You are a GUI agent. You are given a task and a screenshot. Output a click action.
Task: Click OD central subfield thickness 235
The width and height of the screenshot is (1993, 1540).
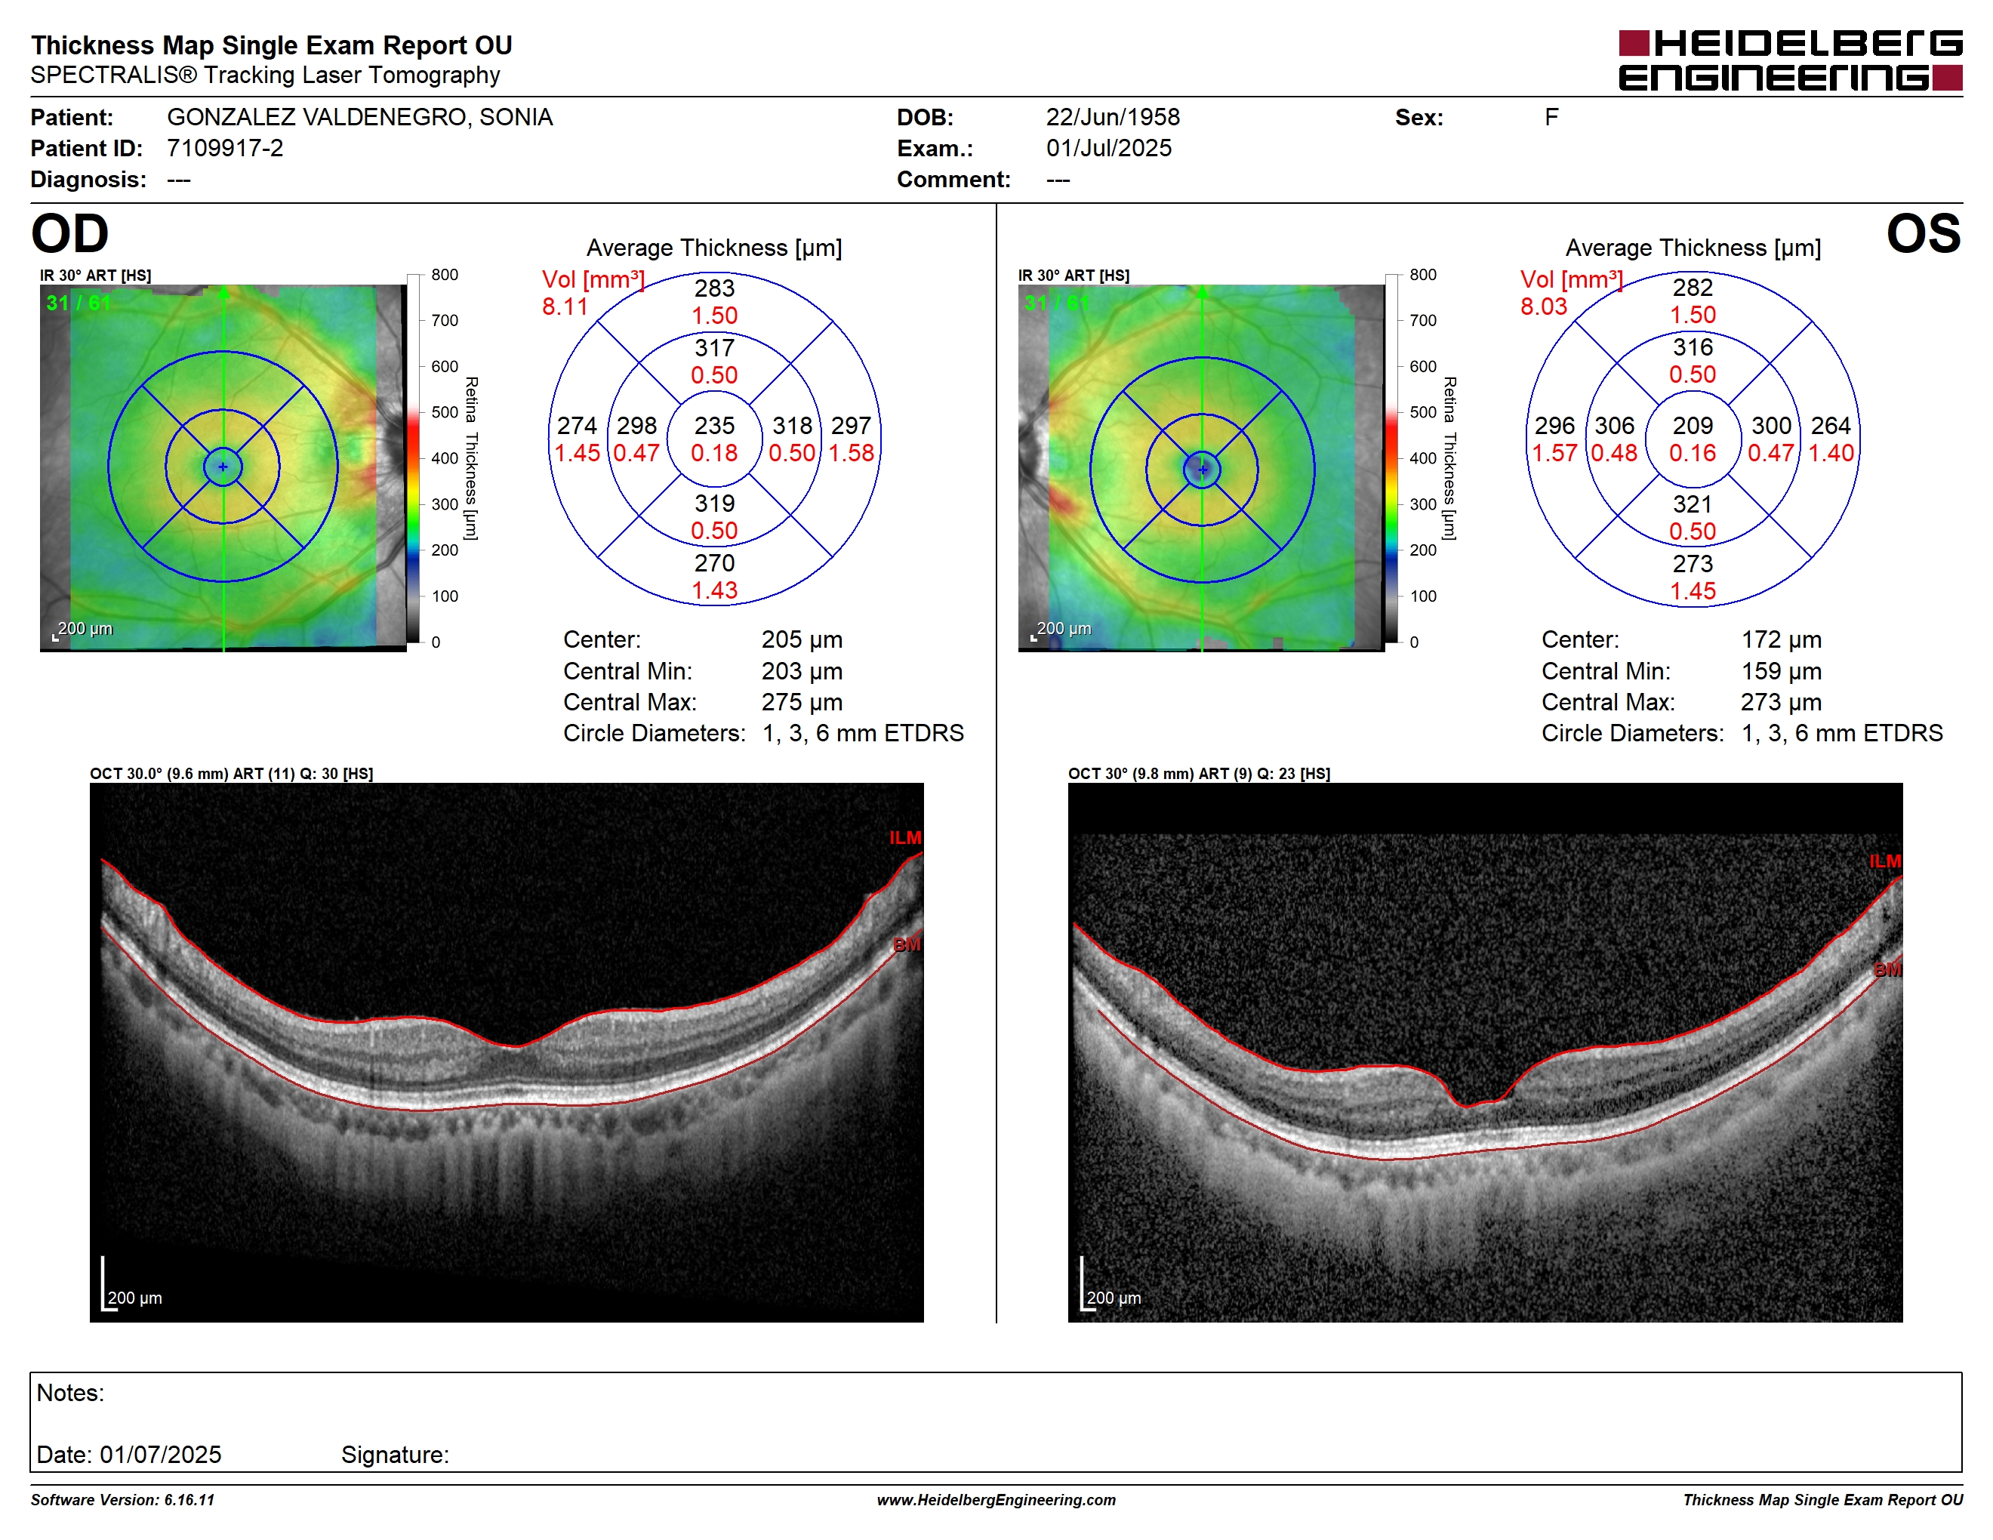(713, 425)
